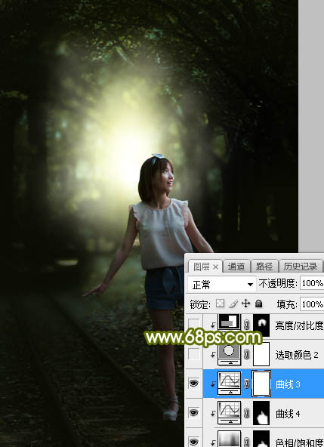Screen dimensions: 324x447
Task: Open the 正常 blend mode dropdown
Action: point(221,284)
